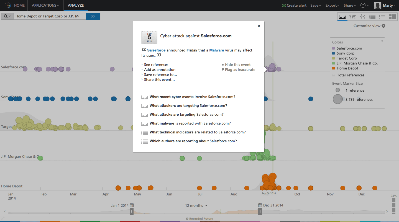Open the search type magnifier dropdown
Viewport: 399px width, 222px height.
pos(7,16)
